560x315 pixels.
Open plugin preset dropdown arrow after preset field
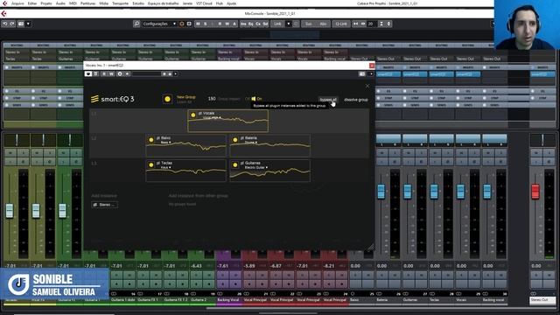pyautogui.click(x=175, y=73)
